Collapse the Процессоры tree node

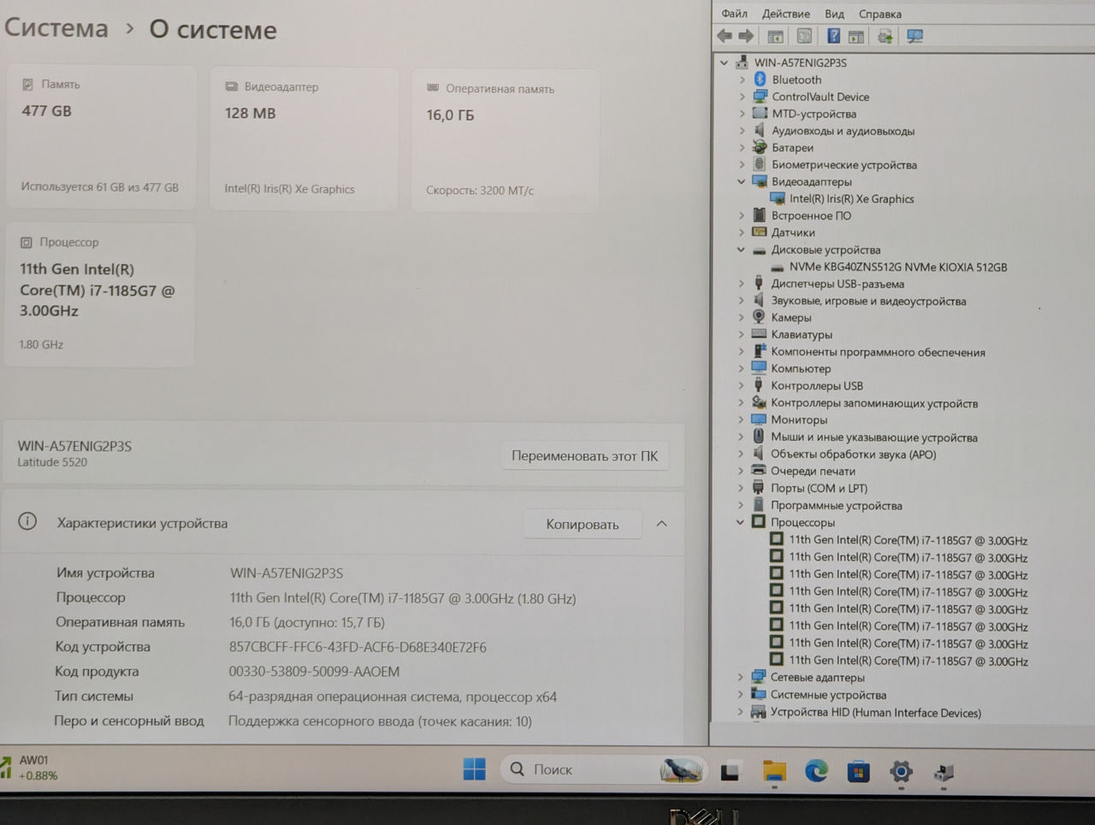741,522
